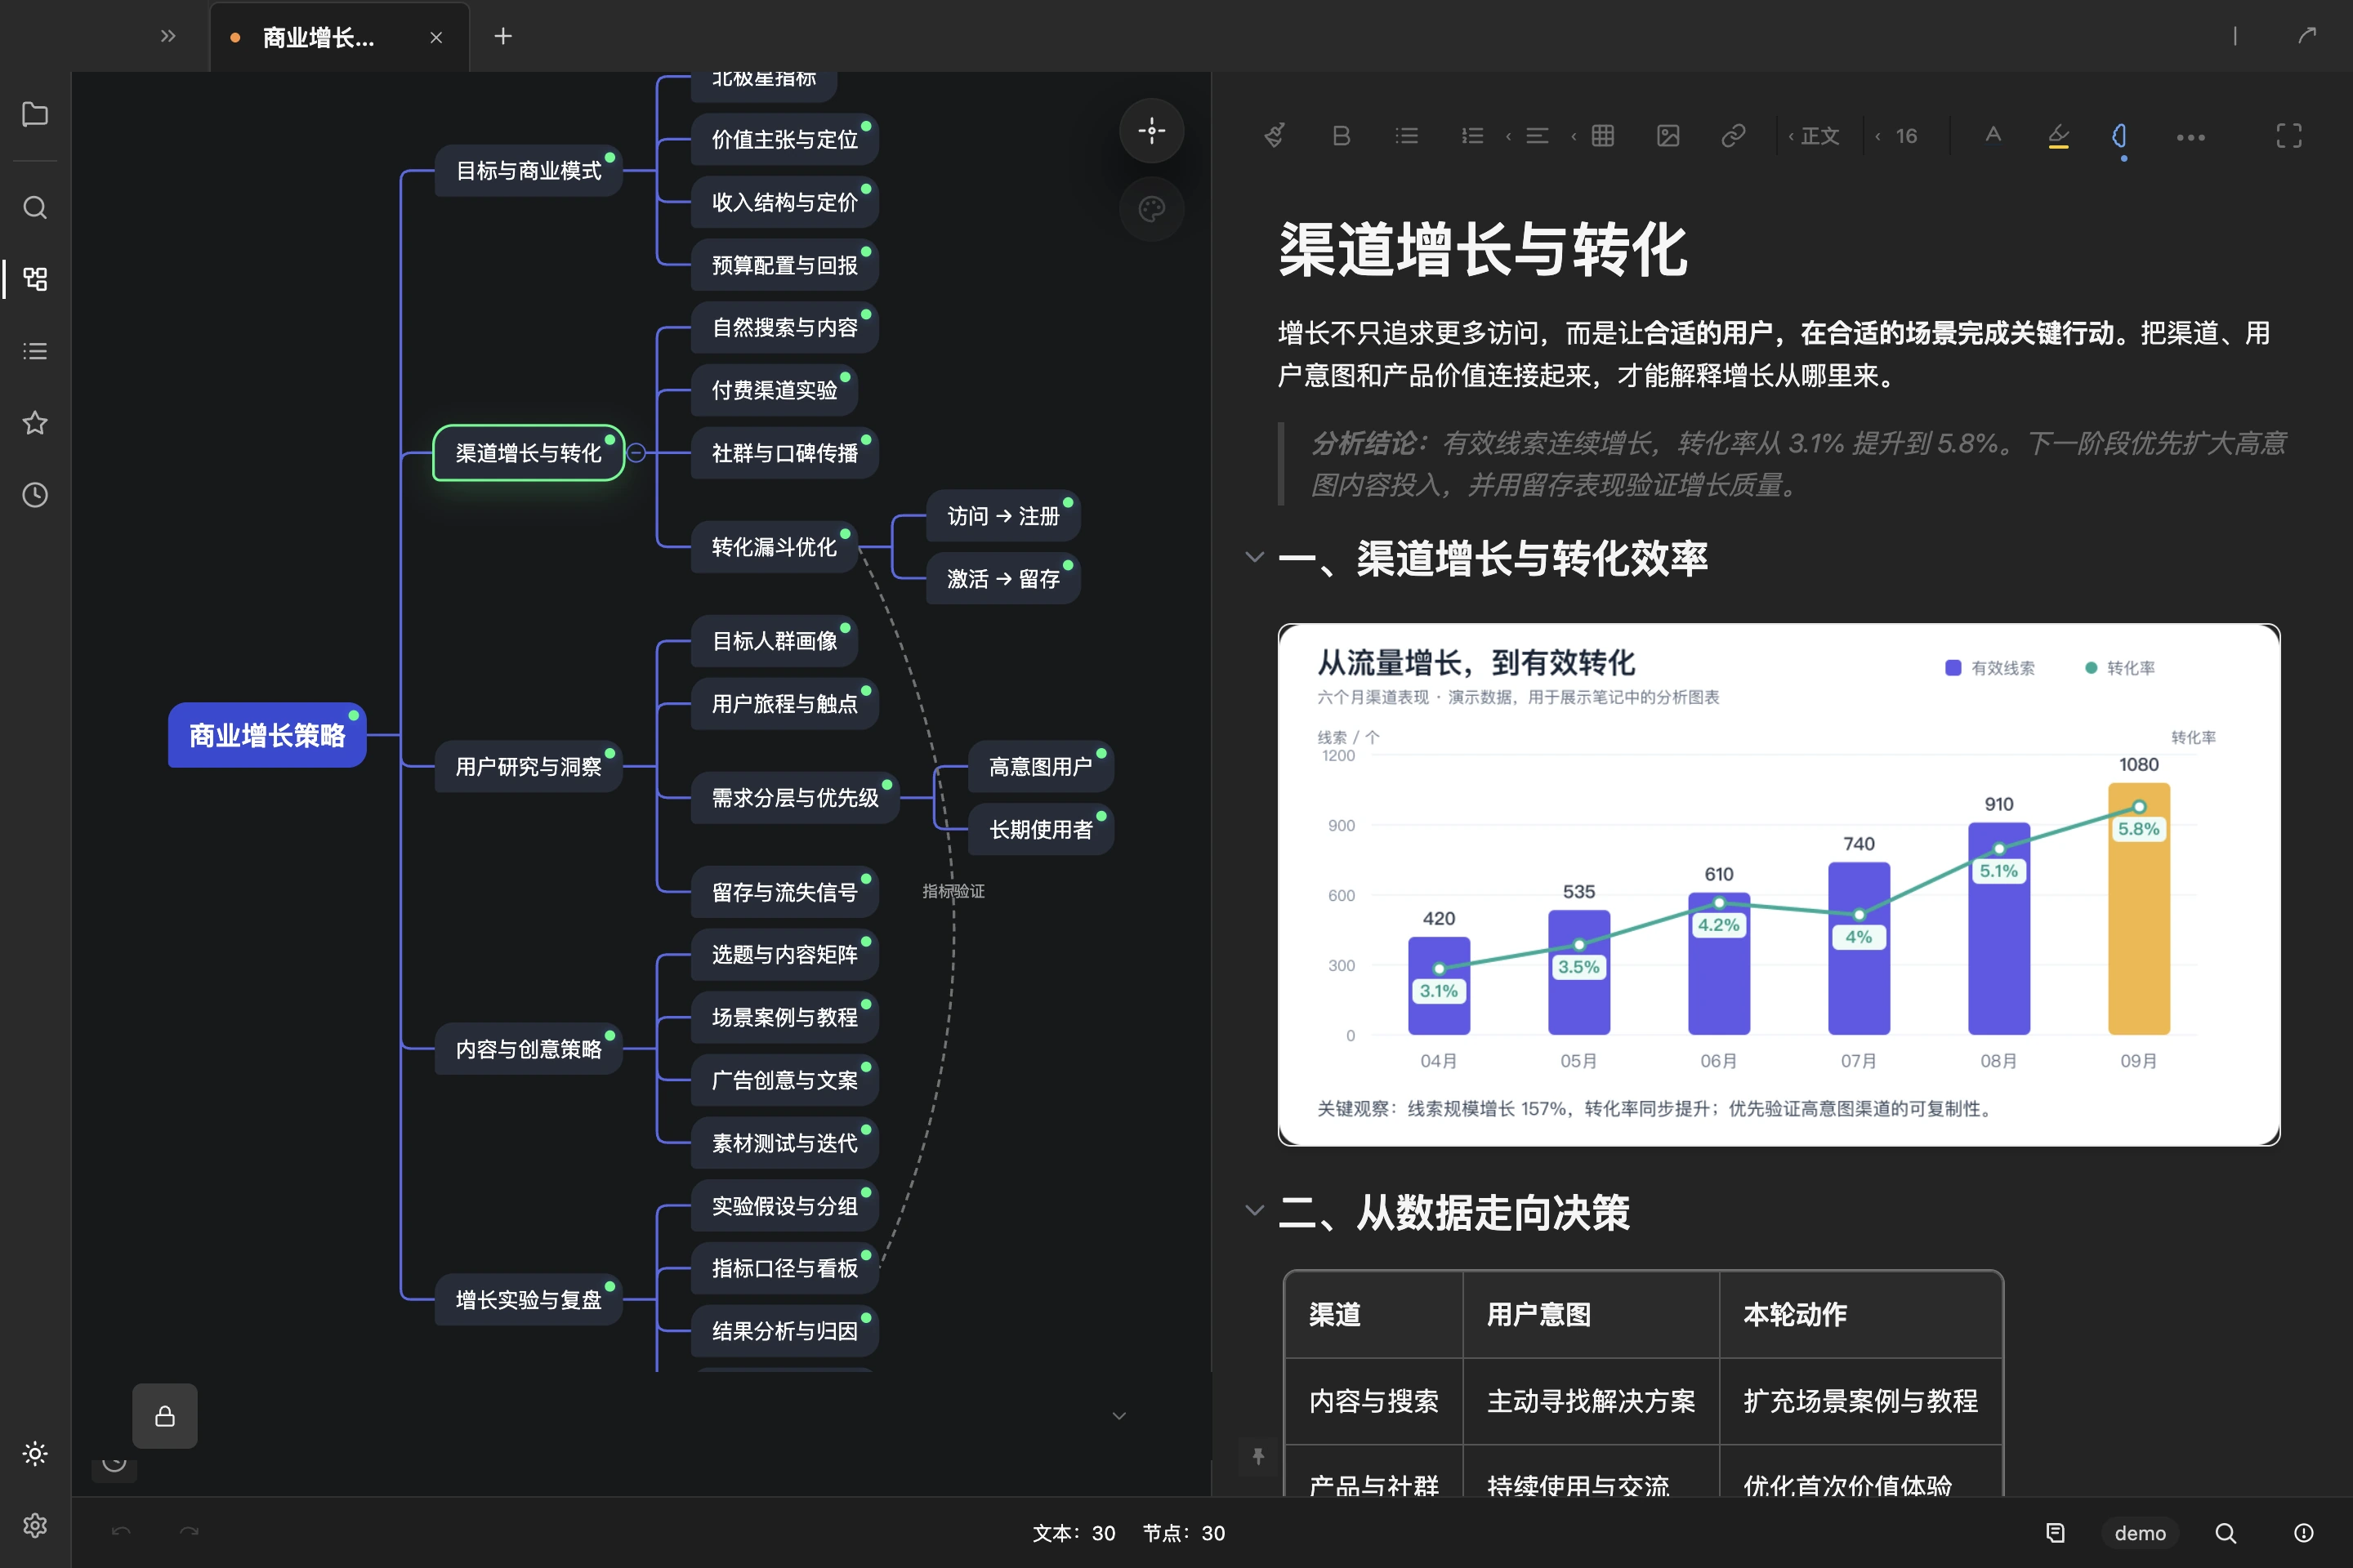Collapse children of 渠道增长与转化 node
Viewport: 2353px width, 1568px height.
(636, 453)
